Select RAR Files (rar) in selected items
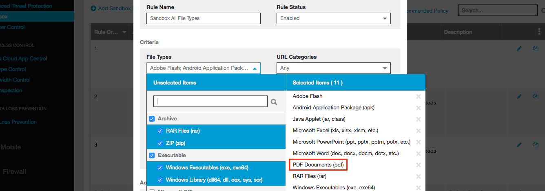The height and width of the screenshot is (191, 545). (310, 176)
